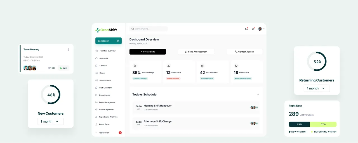Viewport: 358px width, 143px height.
Task: Click the Contact Agency button
Action: coord(244,52)
